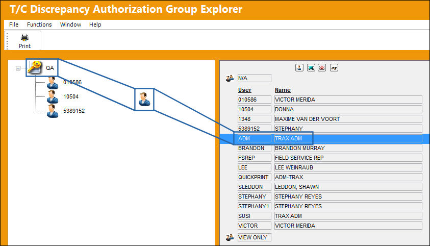This screenshot has width=430, height=246.
Task: Click the red circular icon button
Action: [x=322, y=67]
